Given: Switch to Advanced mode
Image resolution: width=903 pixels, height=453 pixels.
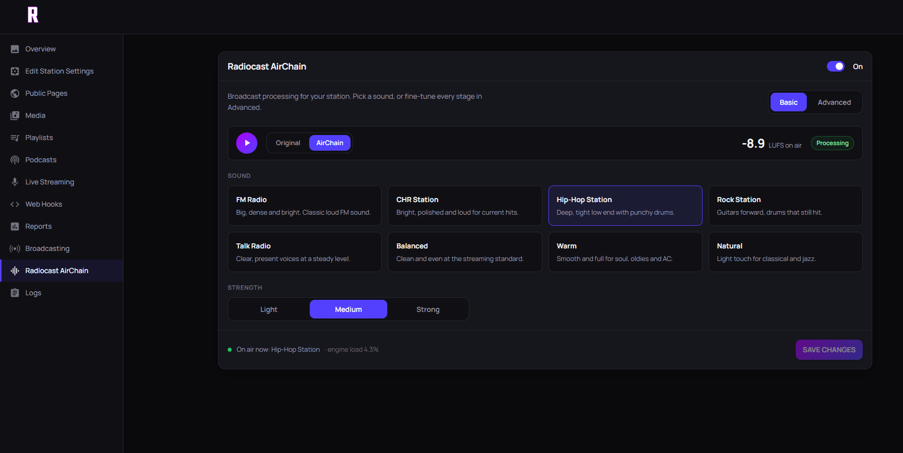Looking at the screenshot, I should point(834,102).
